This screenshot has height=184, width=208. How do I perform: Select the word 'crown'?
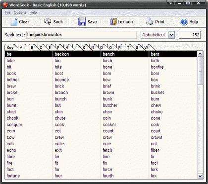coord(156,137)
